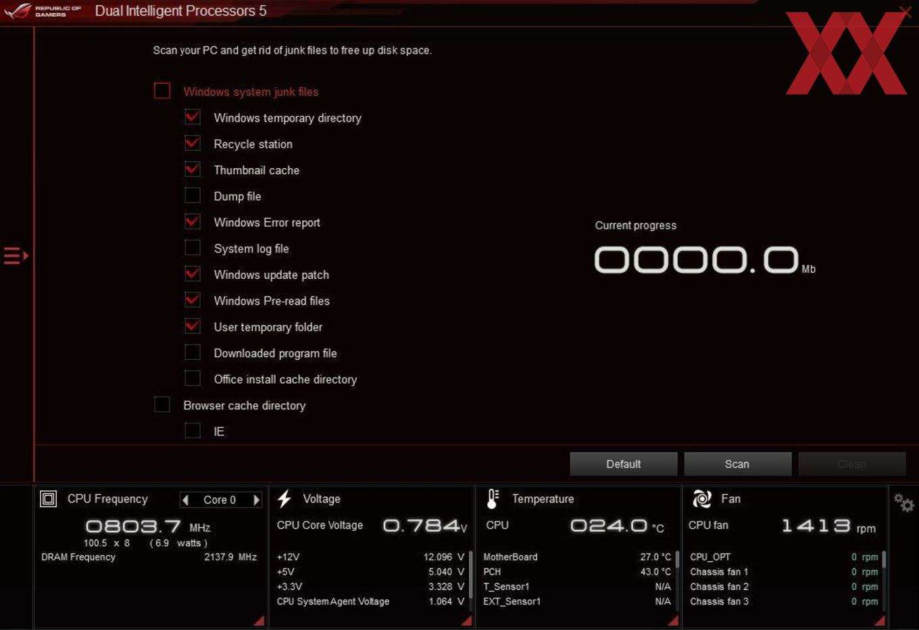
Task: Click CPU System Agent Voltage row
Action: click(x=371, y=602)
